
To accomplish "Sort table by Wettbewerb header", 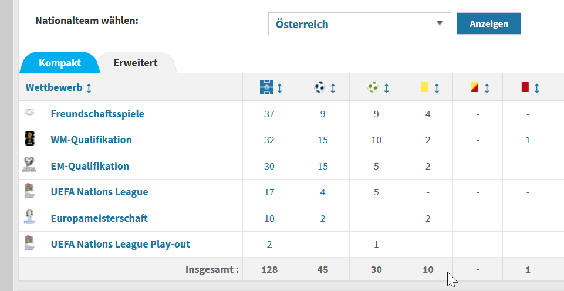I will (x=53, y=87).
